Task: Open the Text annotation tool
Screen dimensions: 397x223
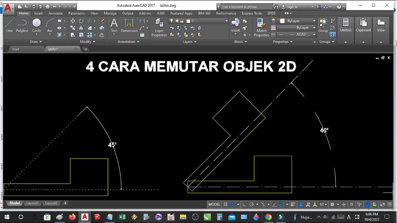Action: click(114, 25)
